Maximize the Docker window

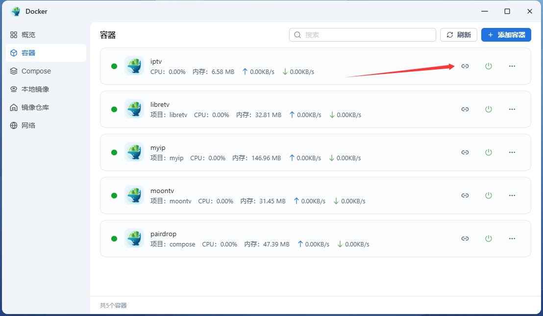[507, 11]
